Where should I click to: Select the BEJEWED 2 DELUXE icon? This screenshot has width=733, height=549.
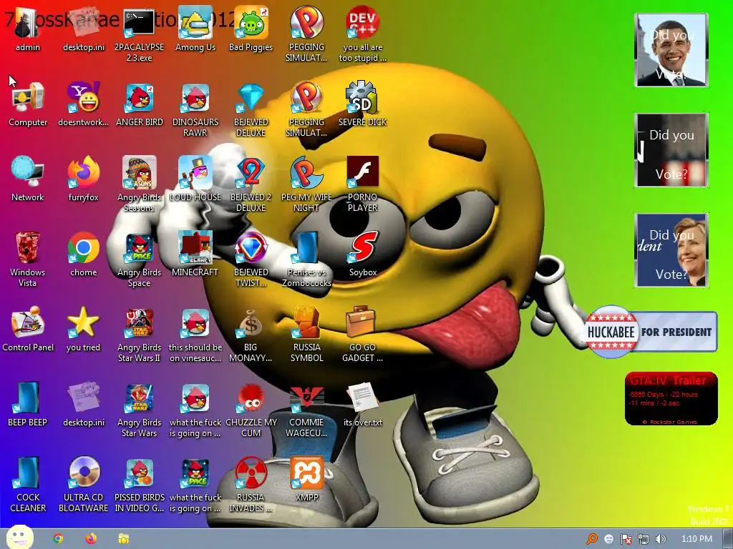251,173
